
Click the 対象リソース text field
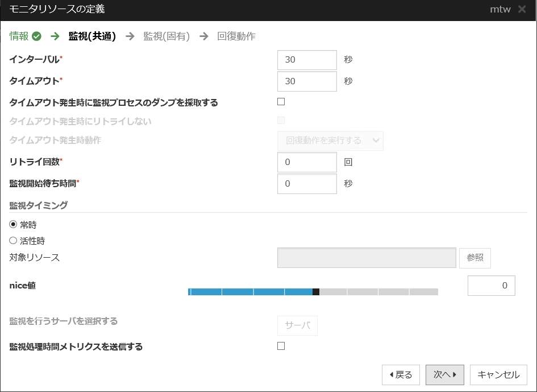pyautogui.click(x=367, y=258)
